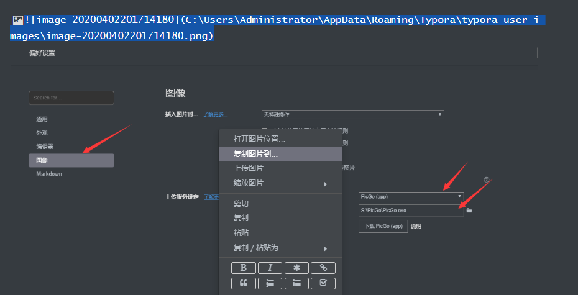Focus the Search for... preferences field

[71, 98]
